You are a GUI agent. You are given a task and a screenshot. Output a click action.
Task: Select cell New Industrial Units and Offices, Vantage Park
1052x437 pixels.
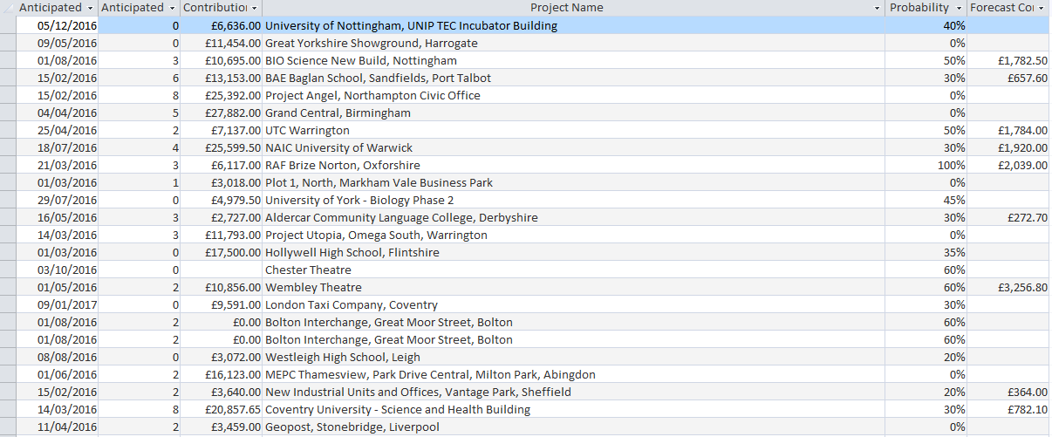[x=574, y=392]
